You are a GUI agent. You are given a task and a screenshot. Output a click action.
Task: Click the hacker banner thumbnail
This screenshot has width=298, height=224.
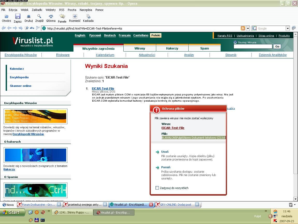35,155
